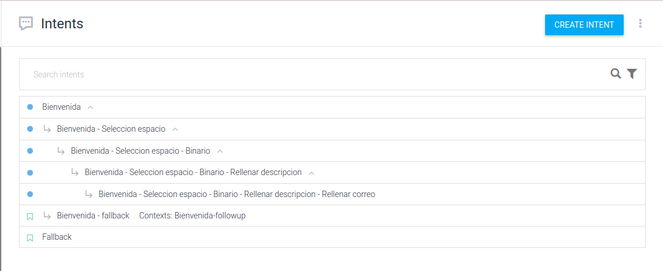The height and width of the screenshot is (271, 663).
Task: Open the Bienvenida - fallback intent
Action: (x=93, y=216)
